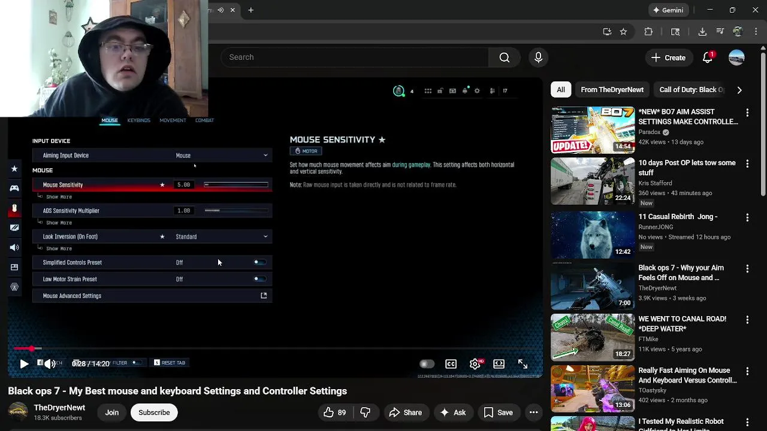The height and width of the screenshot is (431, 767).
Task: Open Mouse Advanced Settings
Action: pos(152,296)
